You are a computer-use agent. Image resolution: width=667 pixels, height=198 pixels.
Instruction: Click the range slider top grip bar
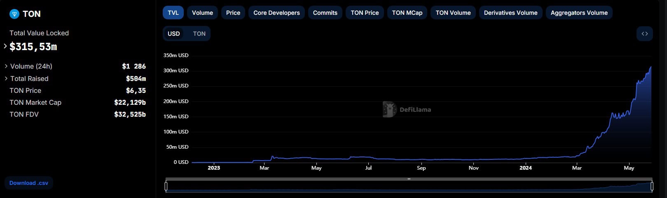pos(409,179)
